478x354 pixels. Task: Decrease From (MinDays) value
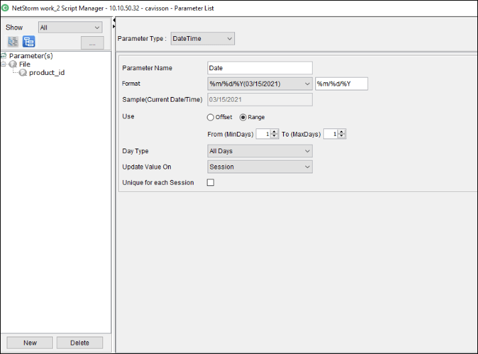coord(274,136)
